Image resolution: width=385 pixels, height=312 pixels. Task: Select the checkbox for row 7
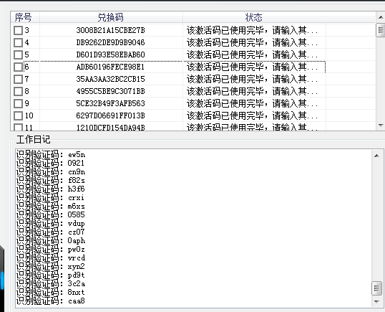18,79
